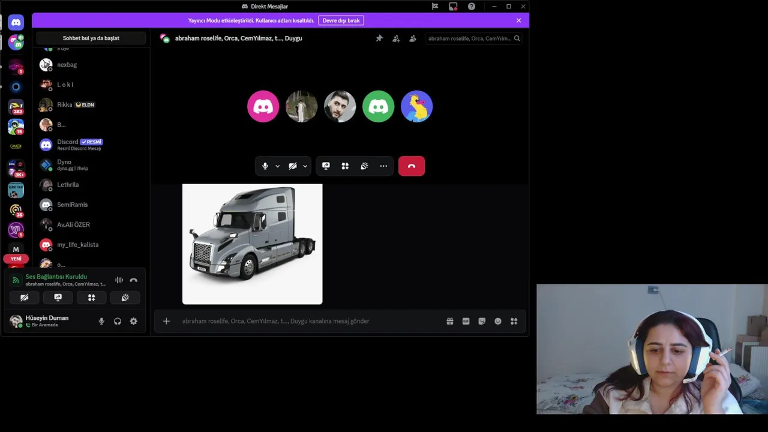Open soundboard from call controls
The image size is (768, 432).
tap(364, 166)
